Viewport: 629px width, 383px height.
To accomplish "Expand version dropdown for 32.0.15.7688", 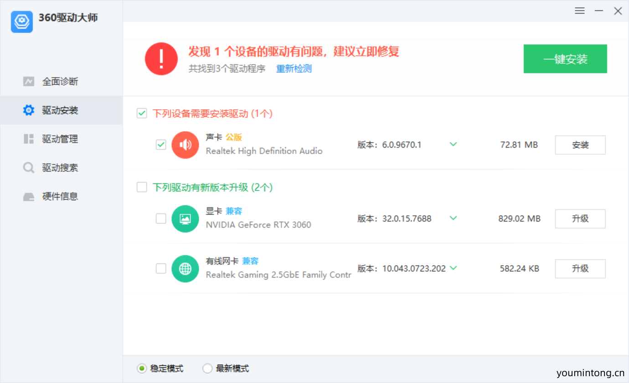I will coord(453,218).
